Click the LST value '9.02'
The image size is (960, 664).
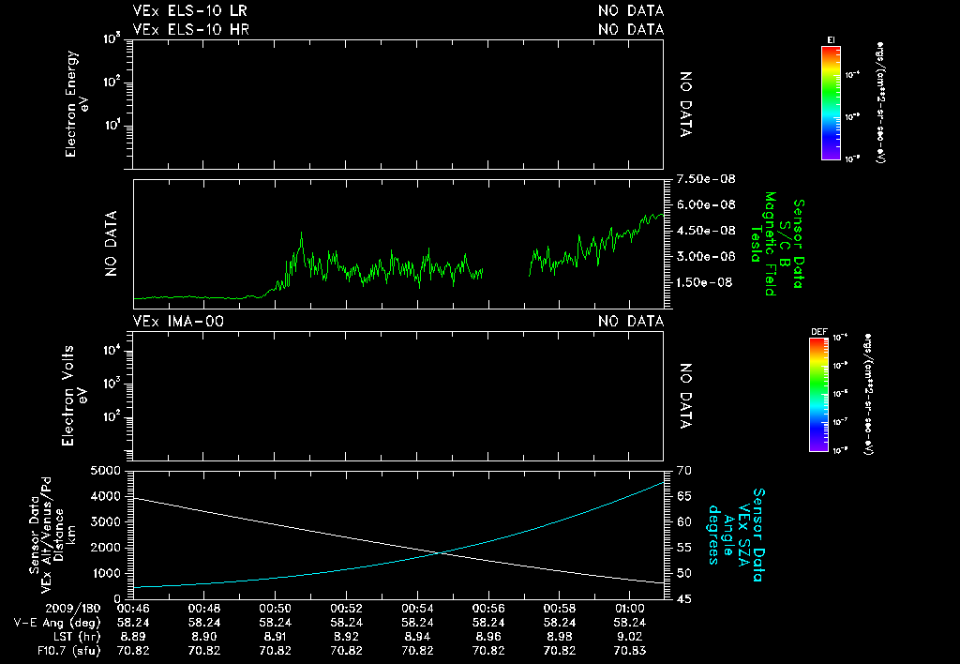pos(630,637)
